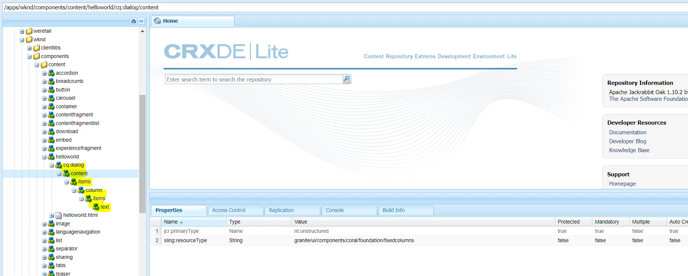Select the contentfragmentlist tree node
Image resolution: width=688 pixels, height=276 pixels.
tap(77, 123)
